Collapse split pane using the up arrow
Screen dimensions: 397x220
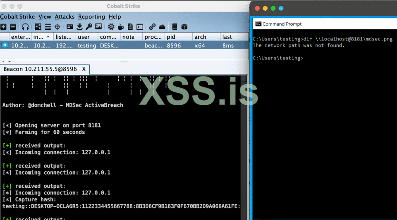pyautogui.click(x=3, y=62)
